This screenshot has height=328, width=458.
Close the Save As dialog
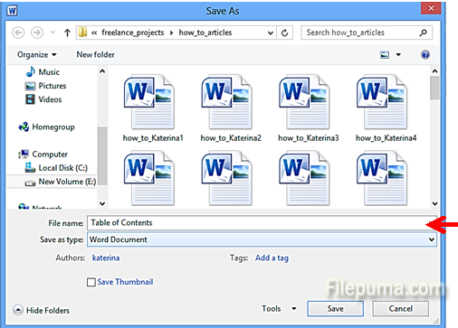pyautogui.click(x=431, y=8)
